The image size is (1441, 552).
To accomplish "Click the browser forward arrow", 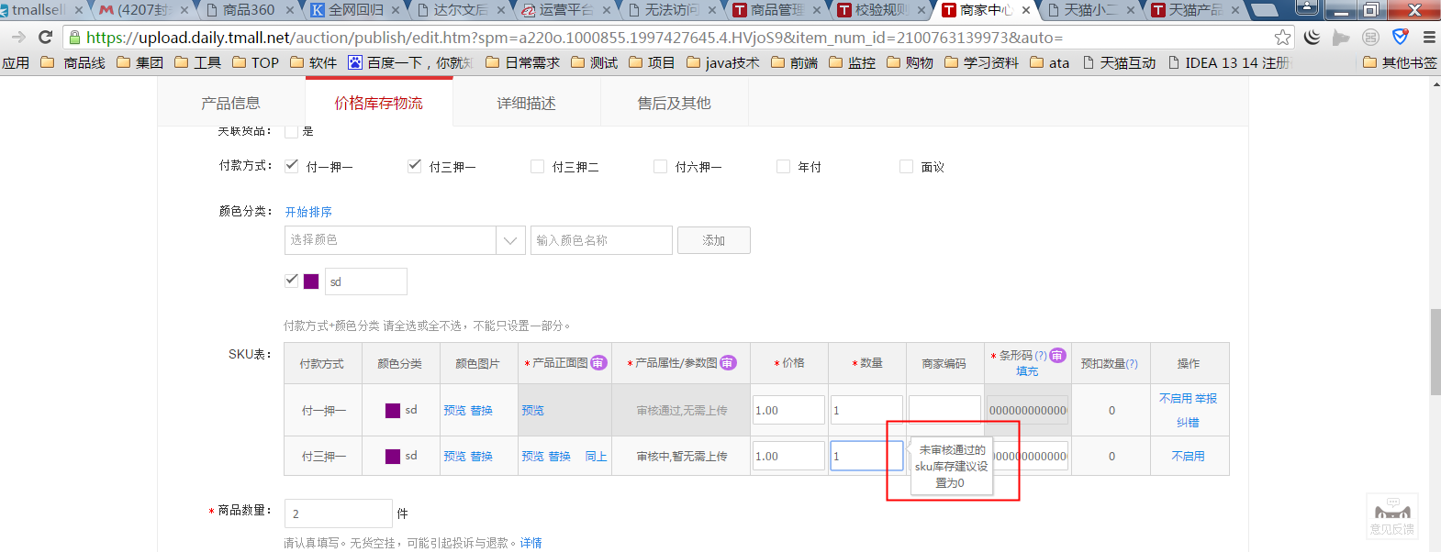I will [x=18, y=38].
